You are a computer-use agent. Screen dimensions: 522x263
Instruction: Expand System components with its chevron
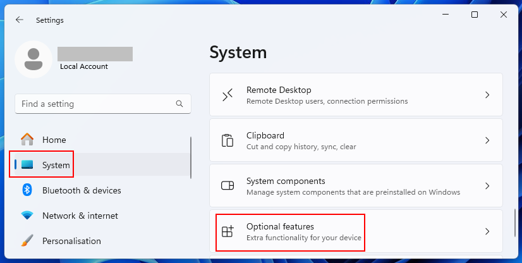(x=487, y=186)
